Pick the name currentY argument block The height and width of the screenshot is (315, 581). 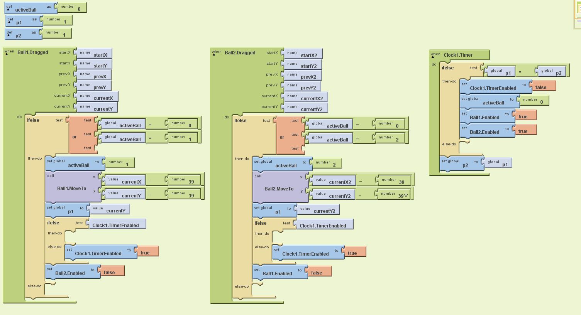click(x=97, y=108)
